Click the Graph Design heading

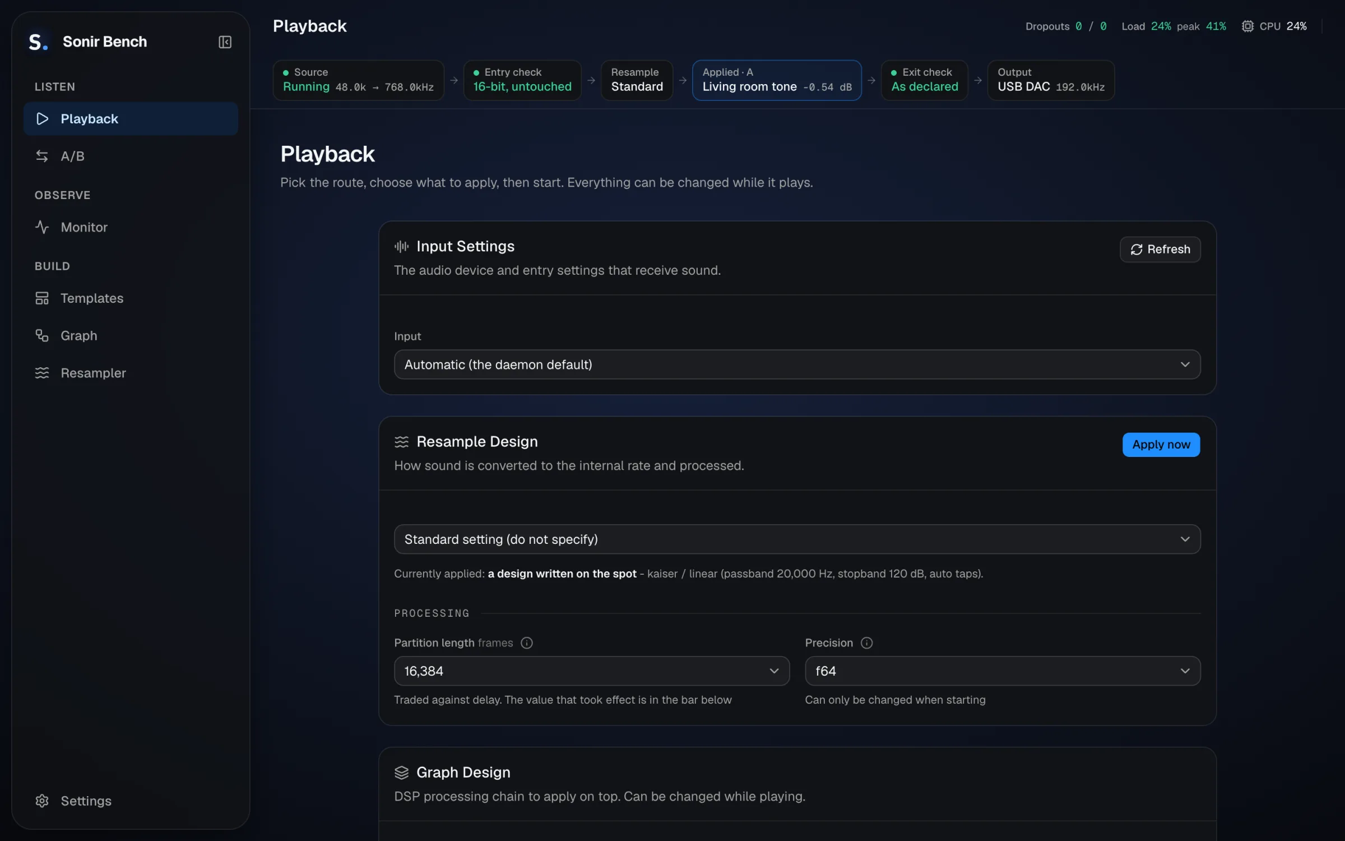tap(463, 773)
